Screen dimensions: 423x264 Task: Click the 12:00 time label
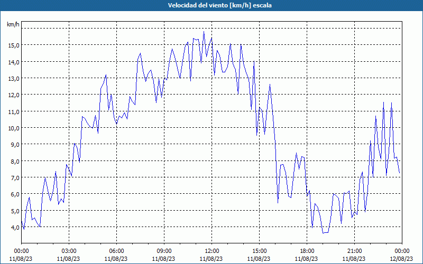pyautogui.click(x=212, y=251)
